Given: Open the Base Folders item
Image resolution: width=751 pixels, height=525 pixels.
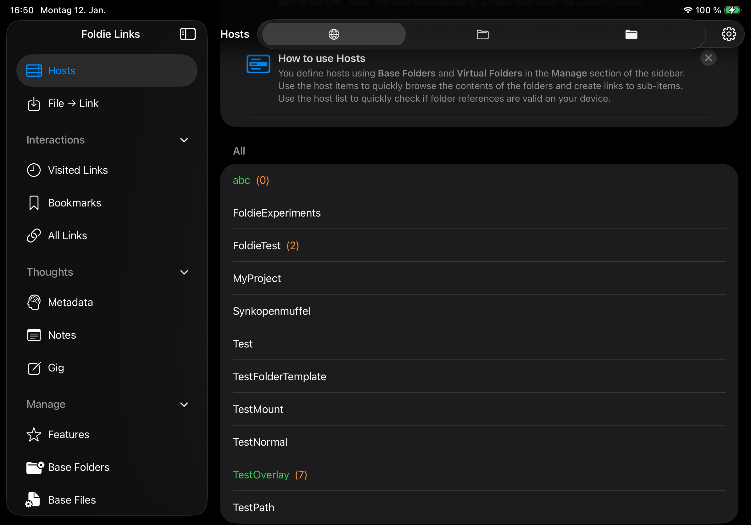Looking at the screenshot, I should 79,467.
